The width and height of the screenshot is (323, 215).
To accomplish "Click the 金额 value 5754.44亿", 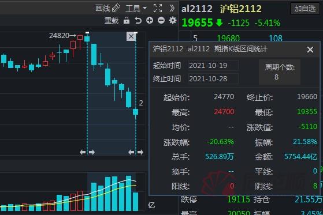I will coord(300,157).
